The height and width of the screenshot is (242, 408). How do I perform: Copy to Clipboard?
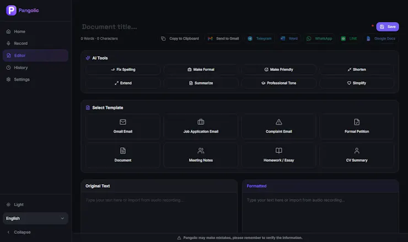(x=180, y=38)
